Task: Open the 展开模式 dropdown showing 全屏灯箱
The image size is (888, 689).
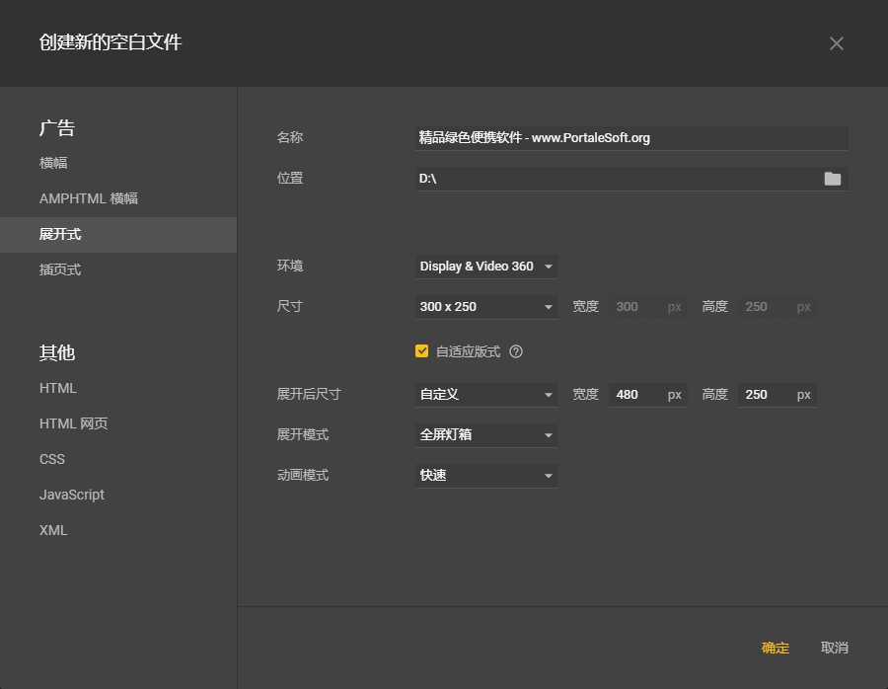Action: (x=486, y=434)
